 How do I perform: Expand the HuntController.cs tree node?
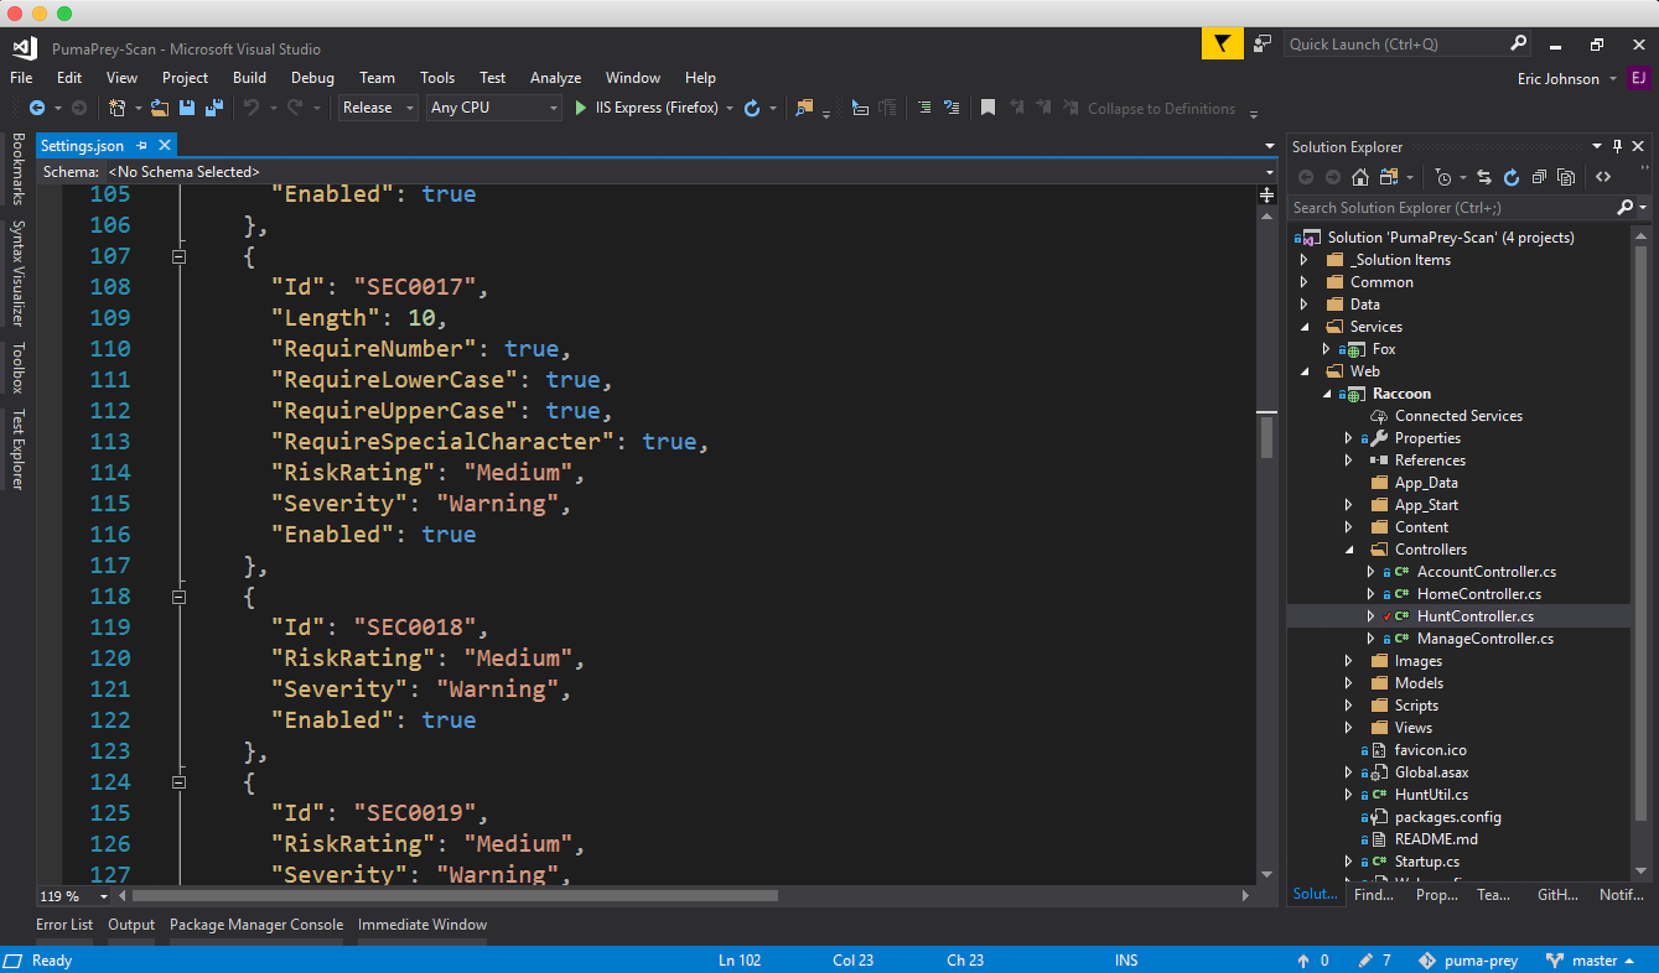click(x=1370, y=617)
